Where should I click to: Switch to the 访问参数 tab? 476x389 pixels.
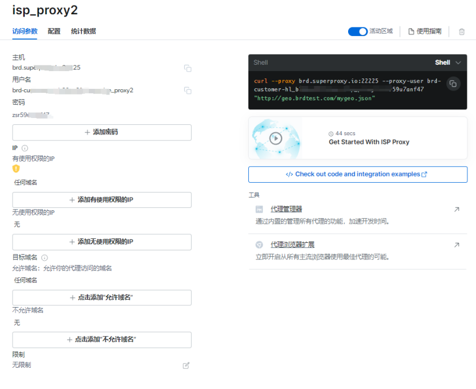25,32
